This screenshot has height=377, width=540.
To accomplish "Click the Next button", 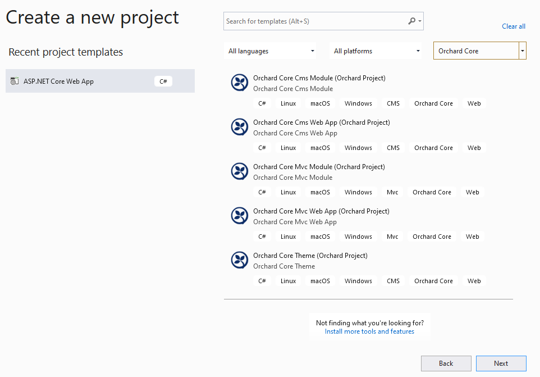I will point(501,363).
